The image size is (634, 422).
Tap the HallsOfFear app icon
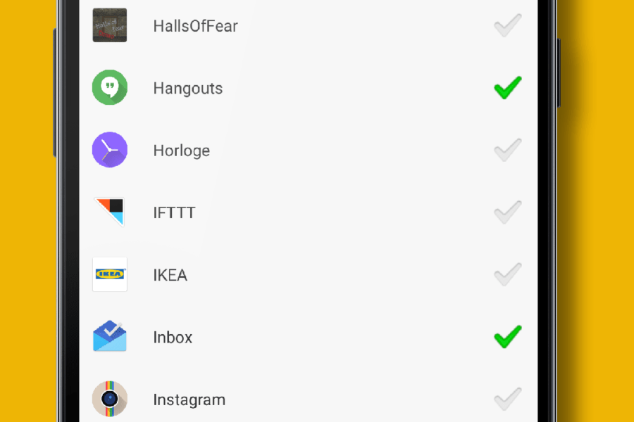coord(110,25)
